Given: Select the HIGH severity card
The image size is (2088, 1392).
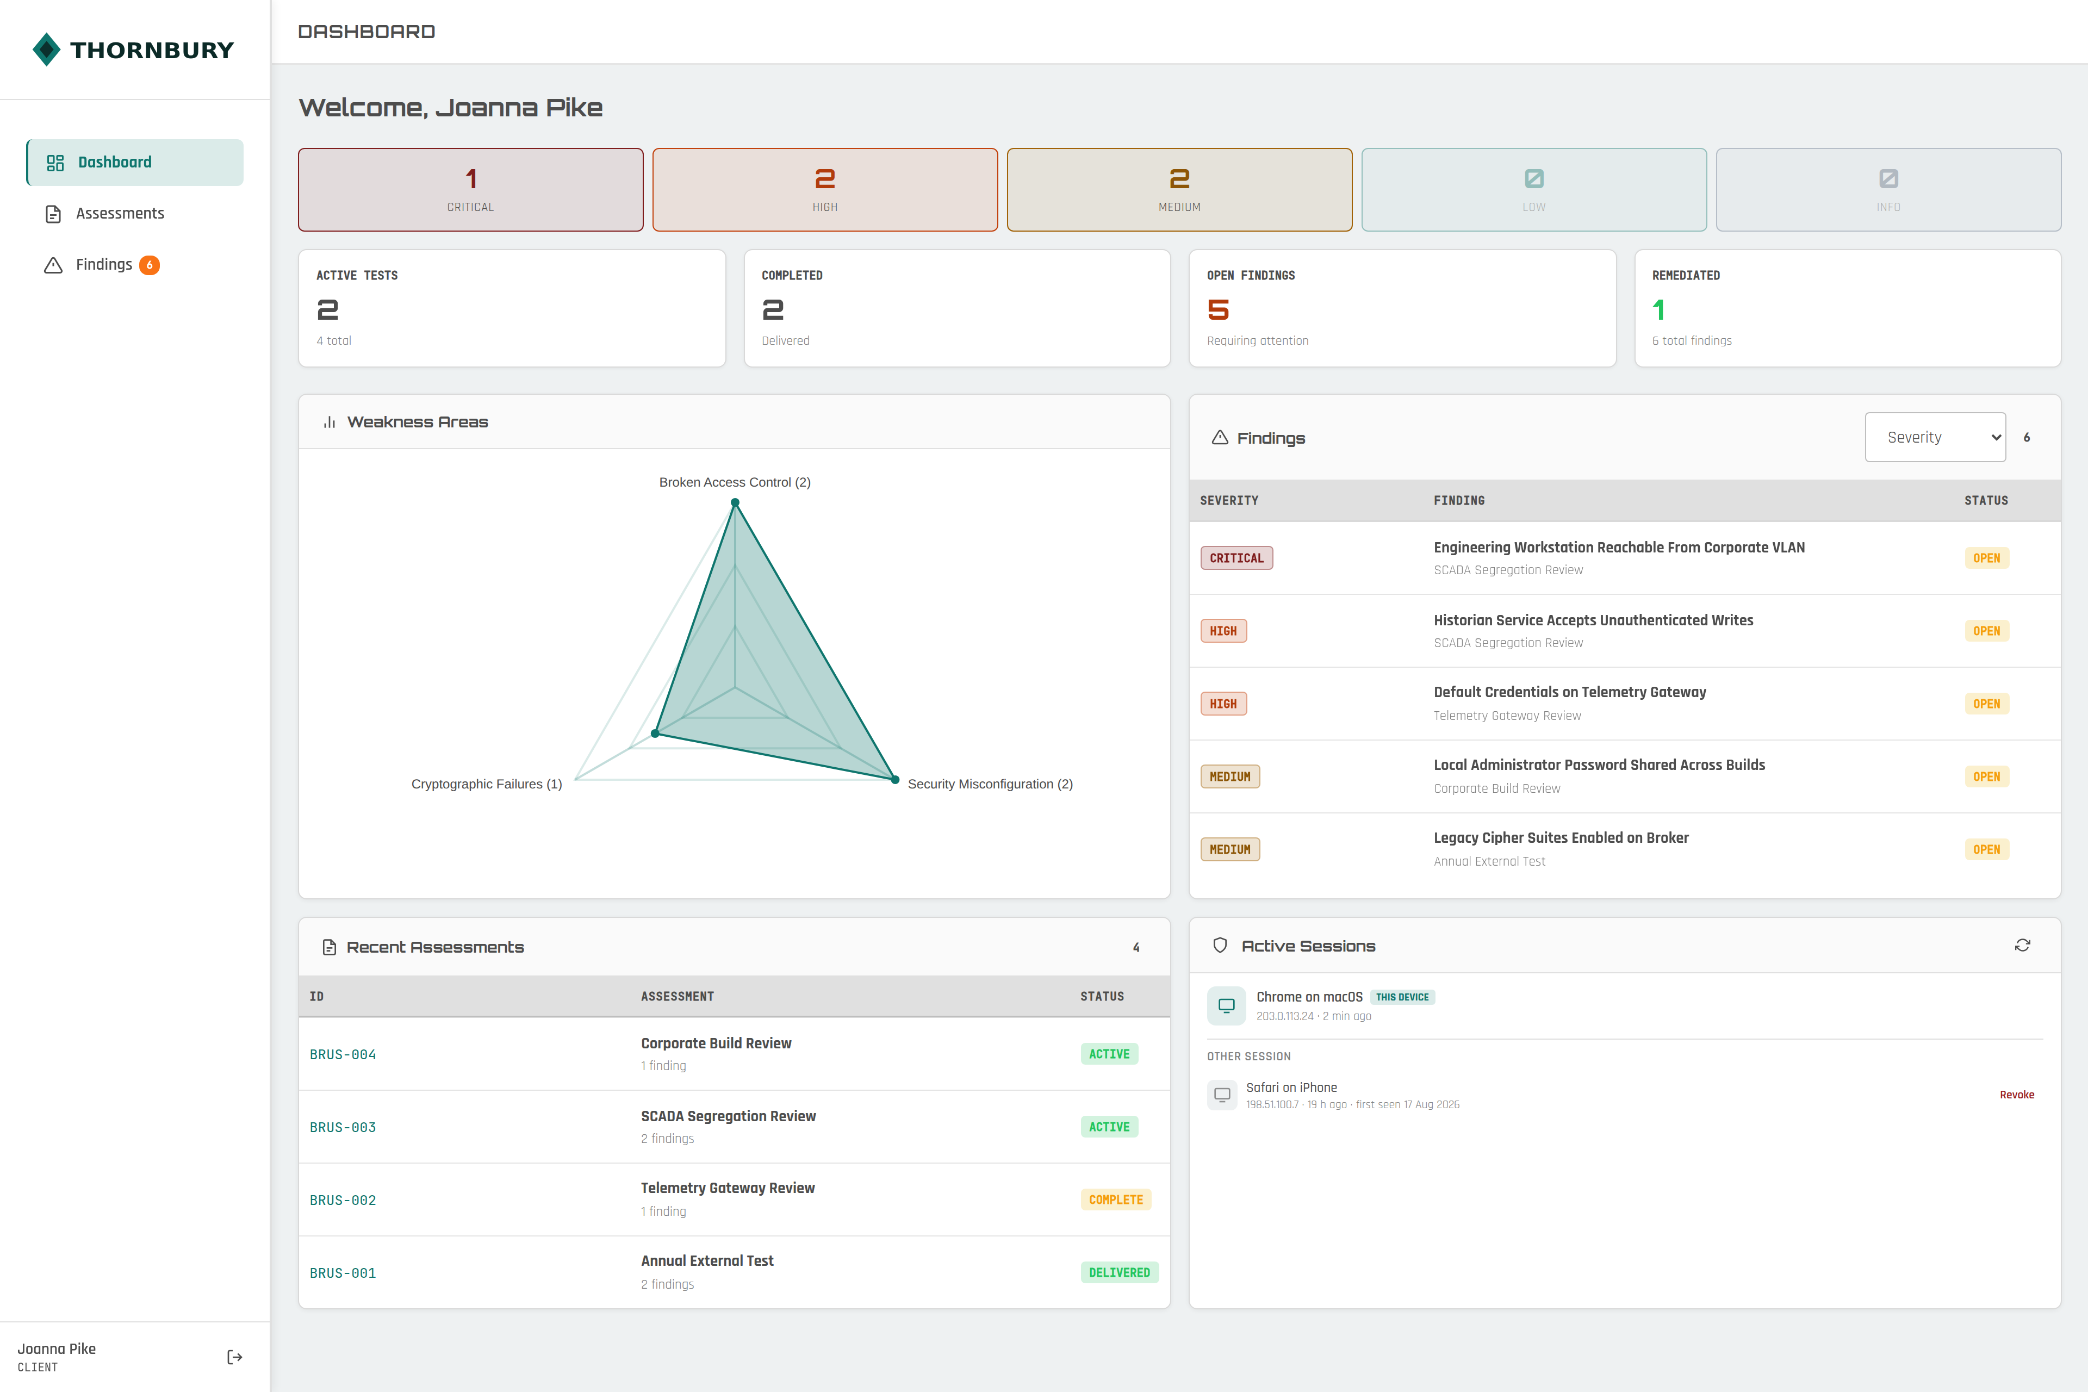Looking at the screenshot, I should click(x=825, y=190).
